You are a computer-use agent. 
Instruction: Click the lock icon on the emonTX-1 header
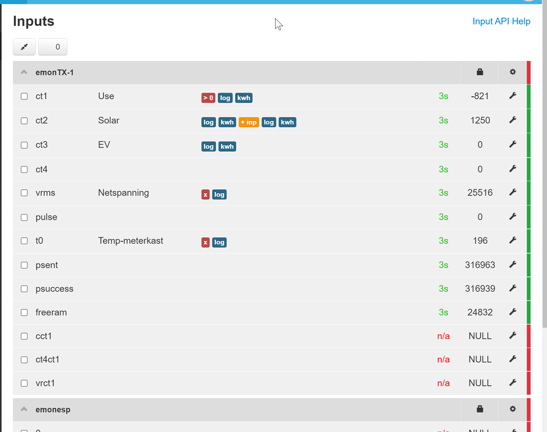coord(479,72)
